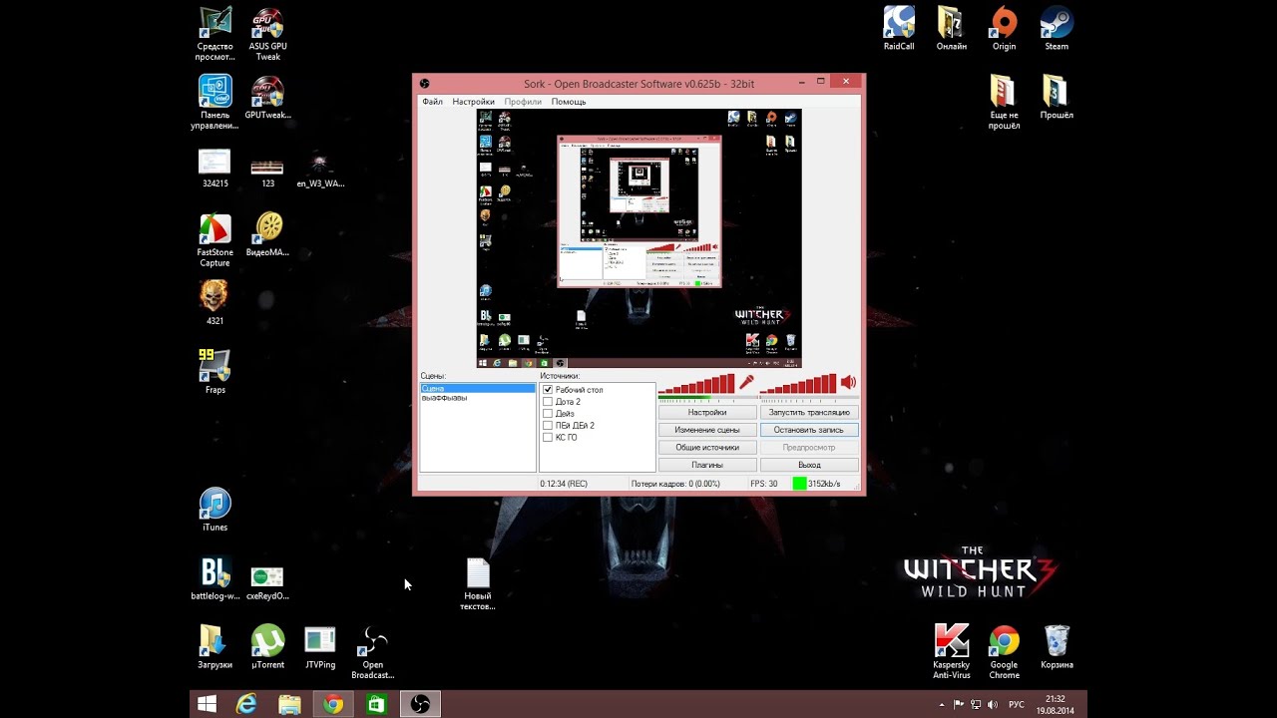Image resolution: width=1277 pixels, height=718 pixels.
Task: Open the Windows Start button
Action: coord(207,704)
